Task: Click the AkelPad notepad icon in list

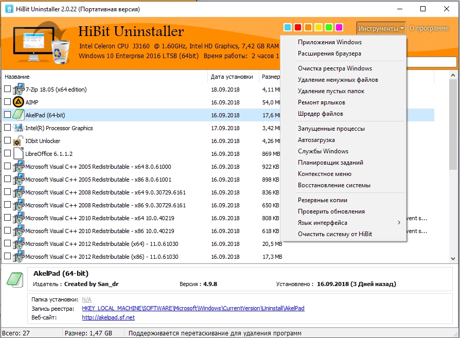Action: pos(19,115)
